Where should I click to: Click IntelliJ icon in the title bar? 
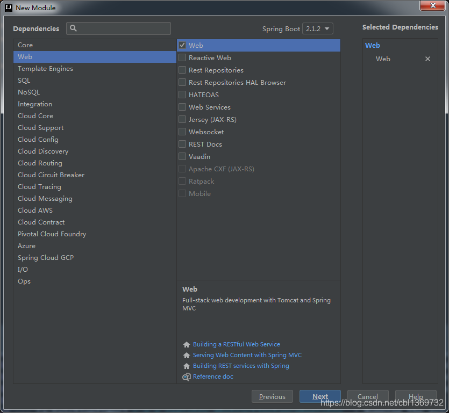coord(9,8)
